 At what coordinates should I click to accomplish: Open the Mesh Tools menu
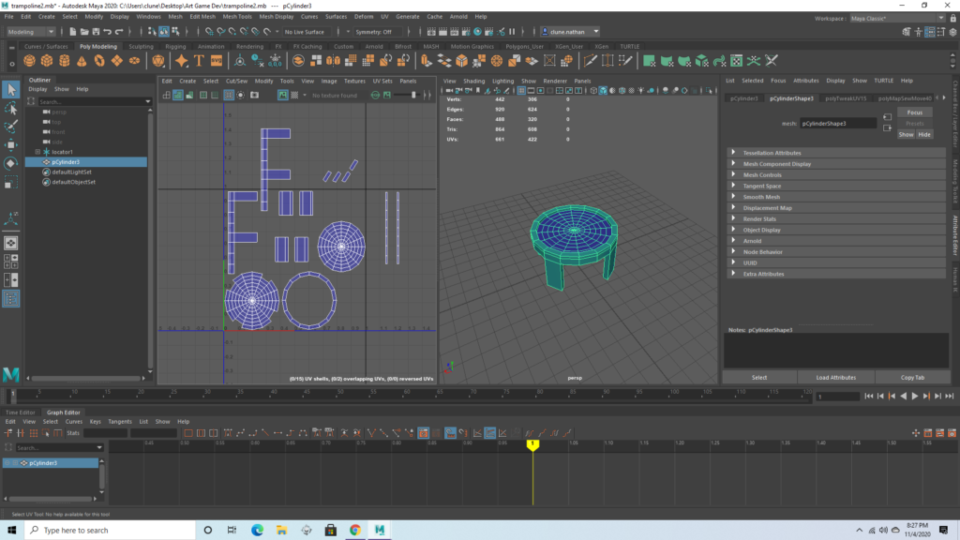[x=237, y=17]
